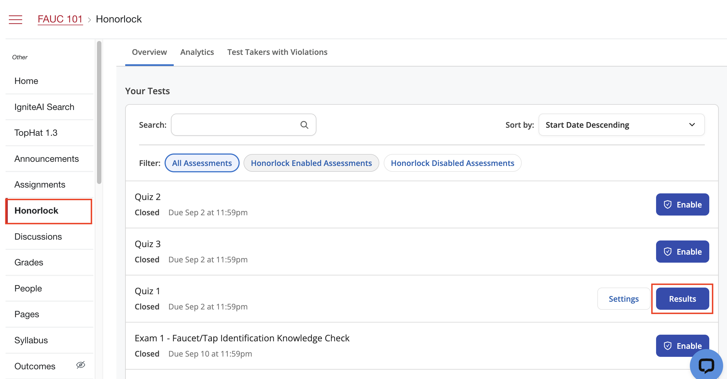Switch to the Analytics tab
The image size is (727, 379).
pos(197,52)
